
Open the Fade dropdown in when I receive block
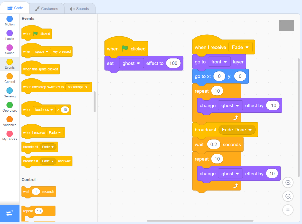coord(240,47)
